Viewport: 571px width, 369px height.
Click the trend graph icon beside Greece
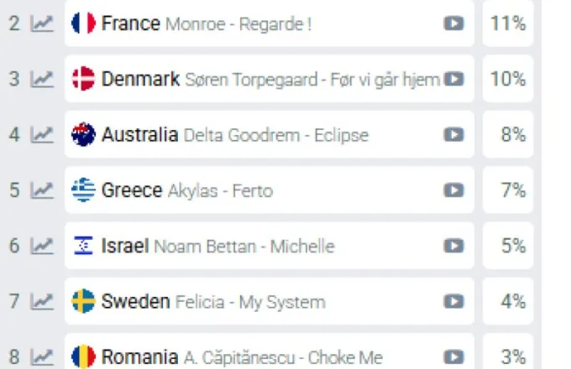point(41,190)
